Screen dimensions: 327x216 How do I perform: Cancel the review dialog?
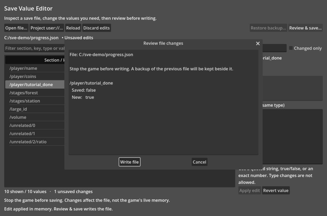(199, 162)
